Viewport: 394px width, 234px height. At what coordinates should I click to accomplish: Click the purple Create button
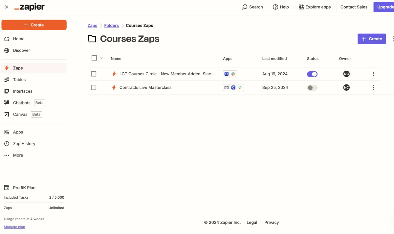tap(372, 39)
